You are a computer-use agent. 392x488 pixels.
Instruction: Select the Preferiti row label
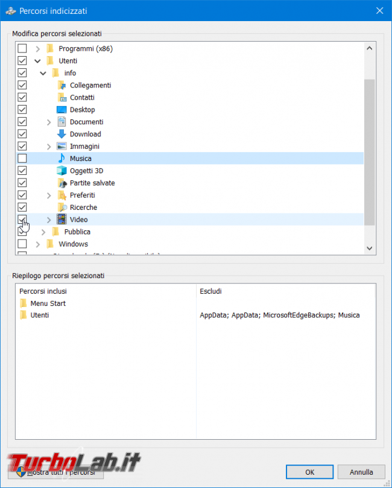(x=83, y=195)
